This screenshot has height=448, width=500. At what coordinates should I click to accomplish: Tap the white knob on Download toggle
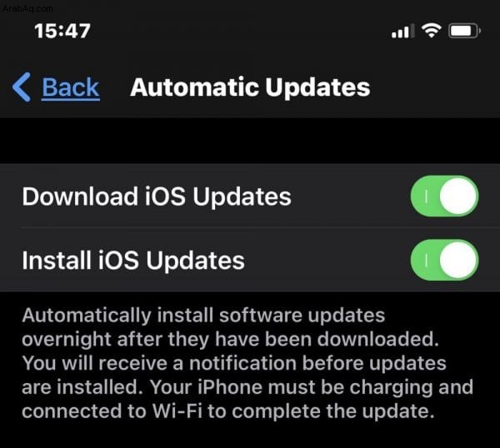(458, 196)
